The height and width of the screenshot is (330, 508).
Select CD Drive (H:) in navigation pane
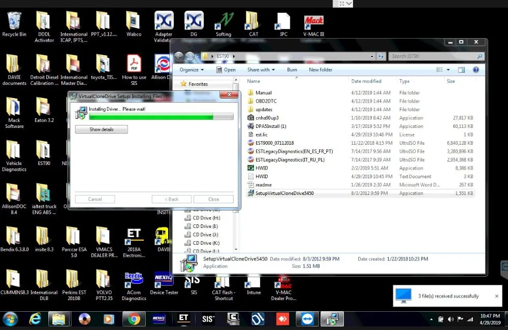(206, 218)
